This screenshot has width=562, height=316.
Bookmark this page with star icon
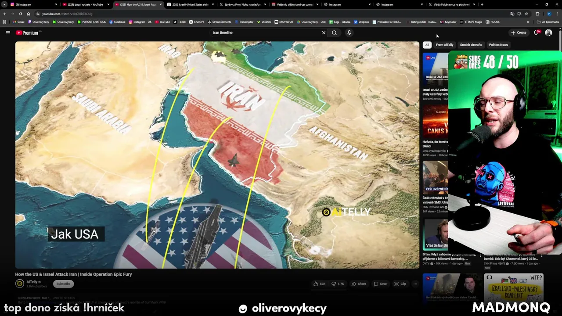pos(526,14)
